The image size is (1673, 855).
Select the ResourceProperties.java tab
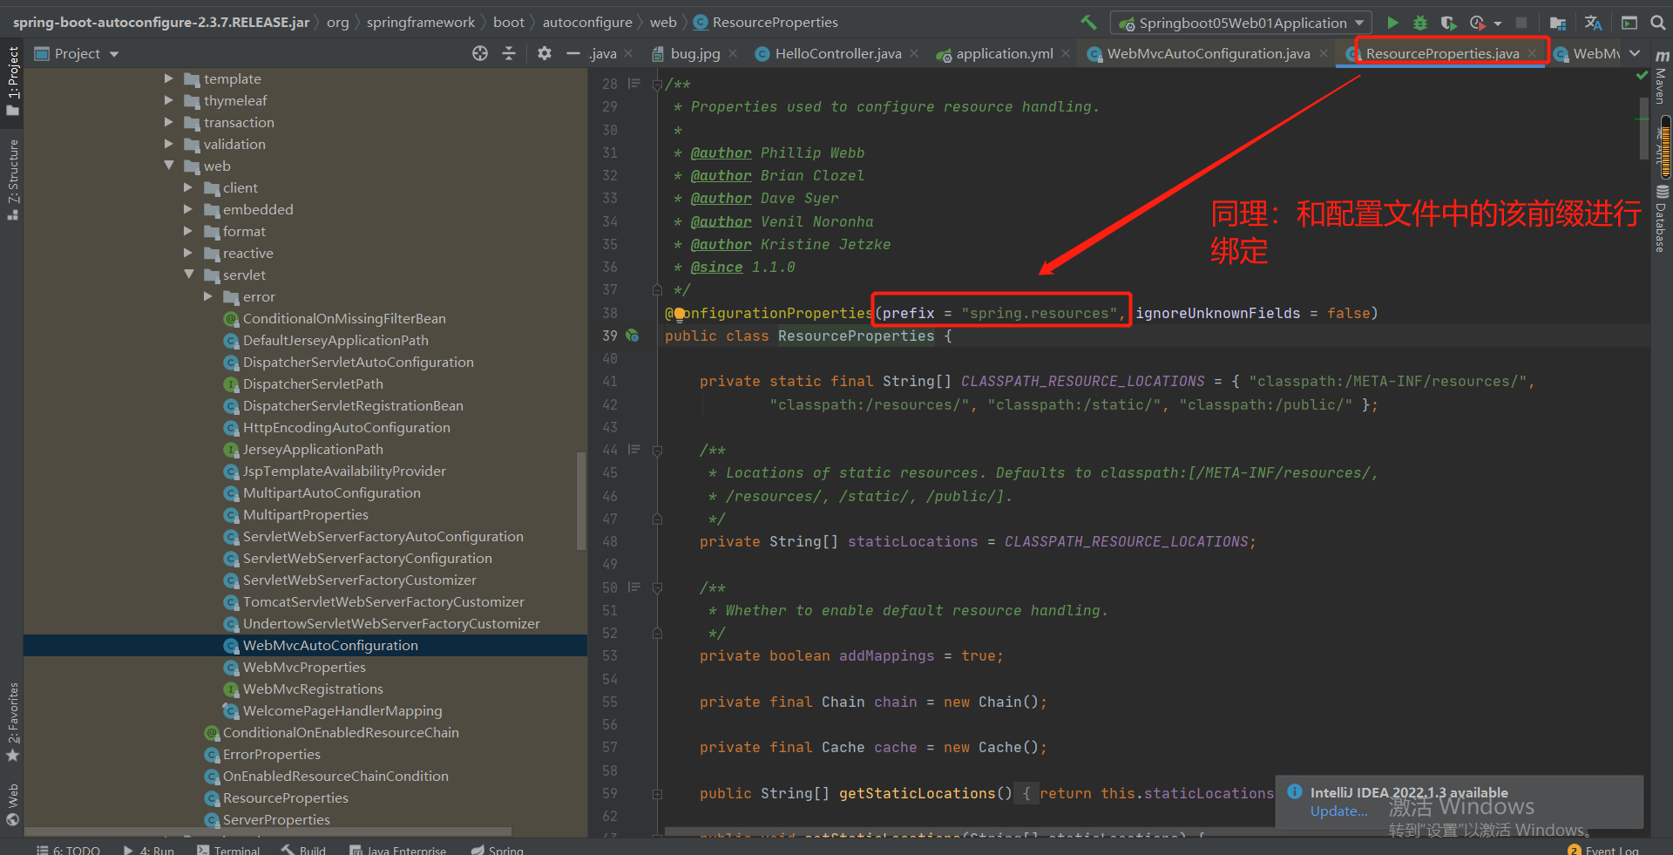tap(1442, 53)
